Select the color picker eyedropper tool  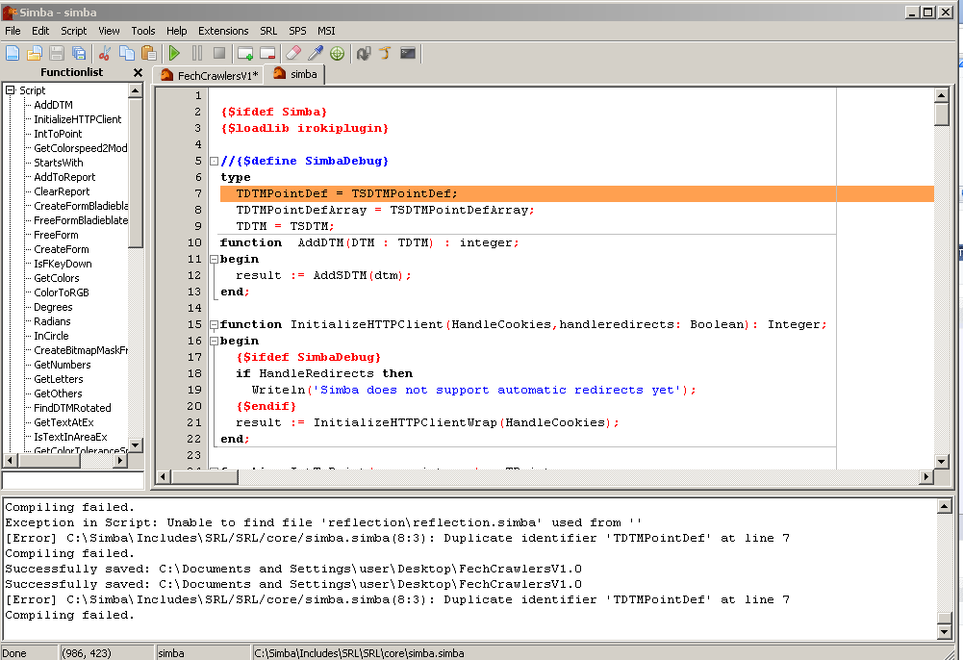click(x=316, y=53)
